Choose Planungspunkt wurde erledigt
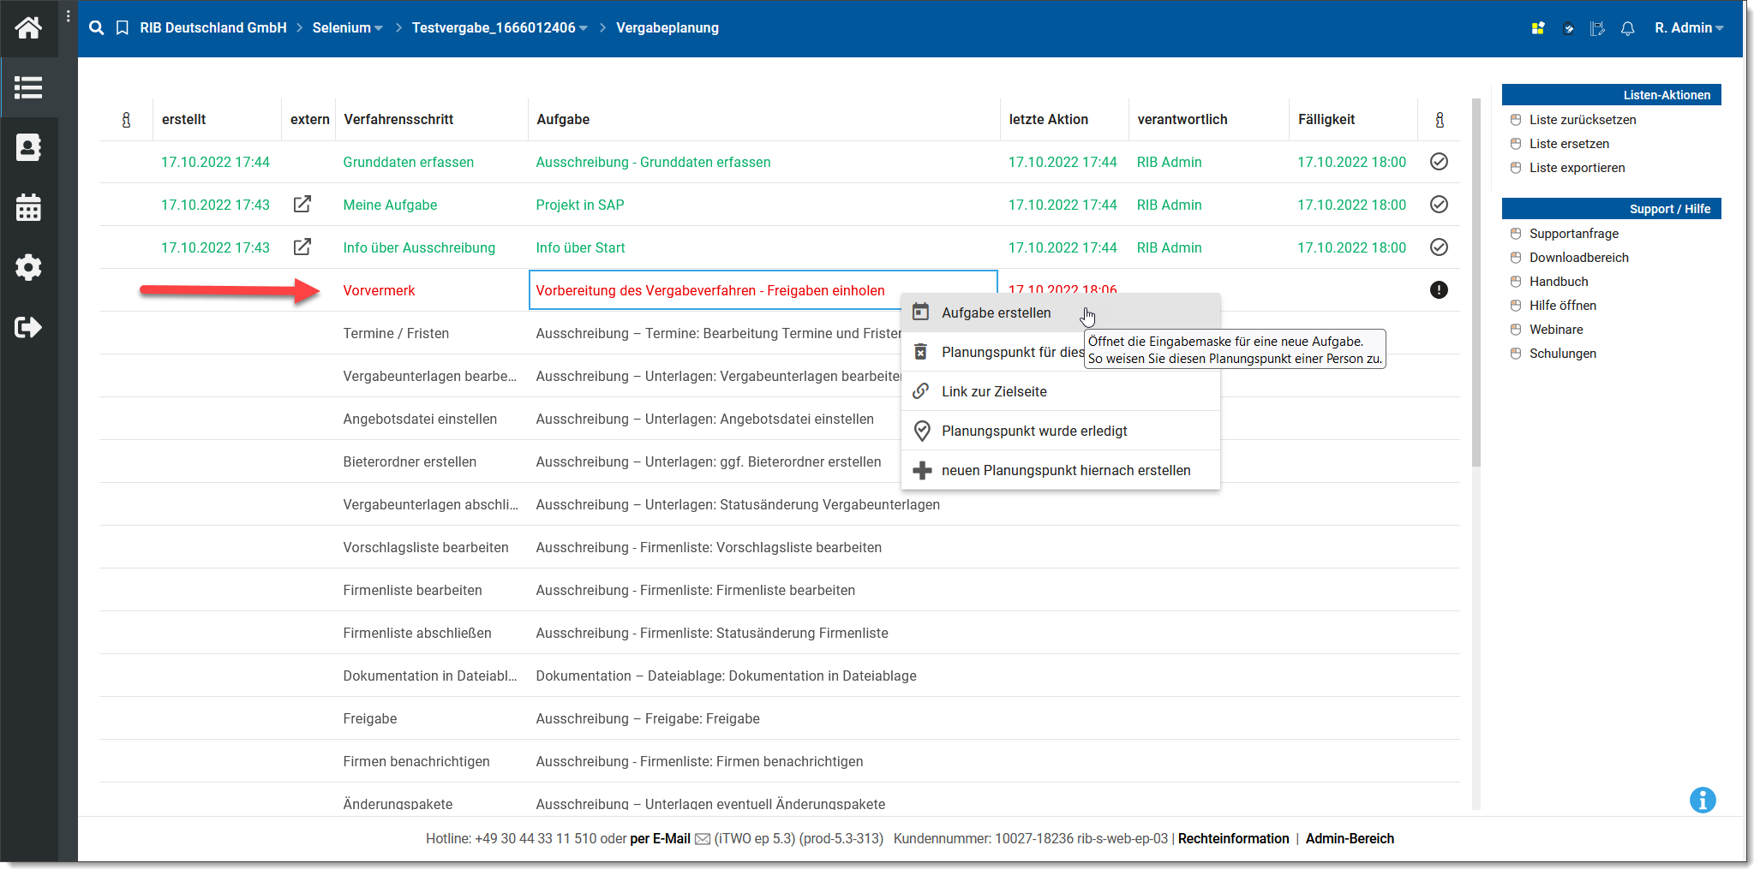Viewport: 1760px width, 875px height. pos(1060,432)
